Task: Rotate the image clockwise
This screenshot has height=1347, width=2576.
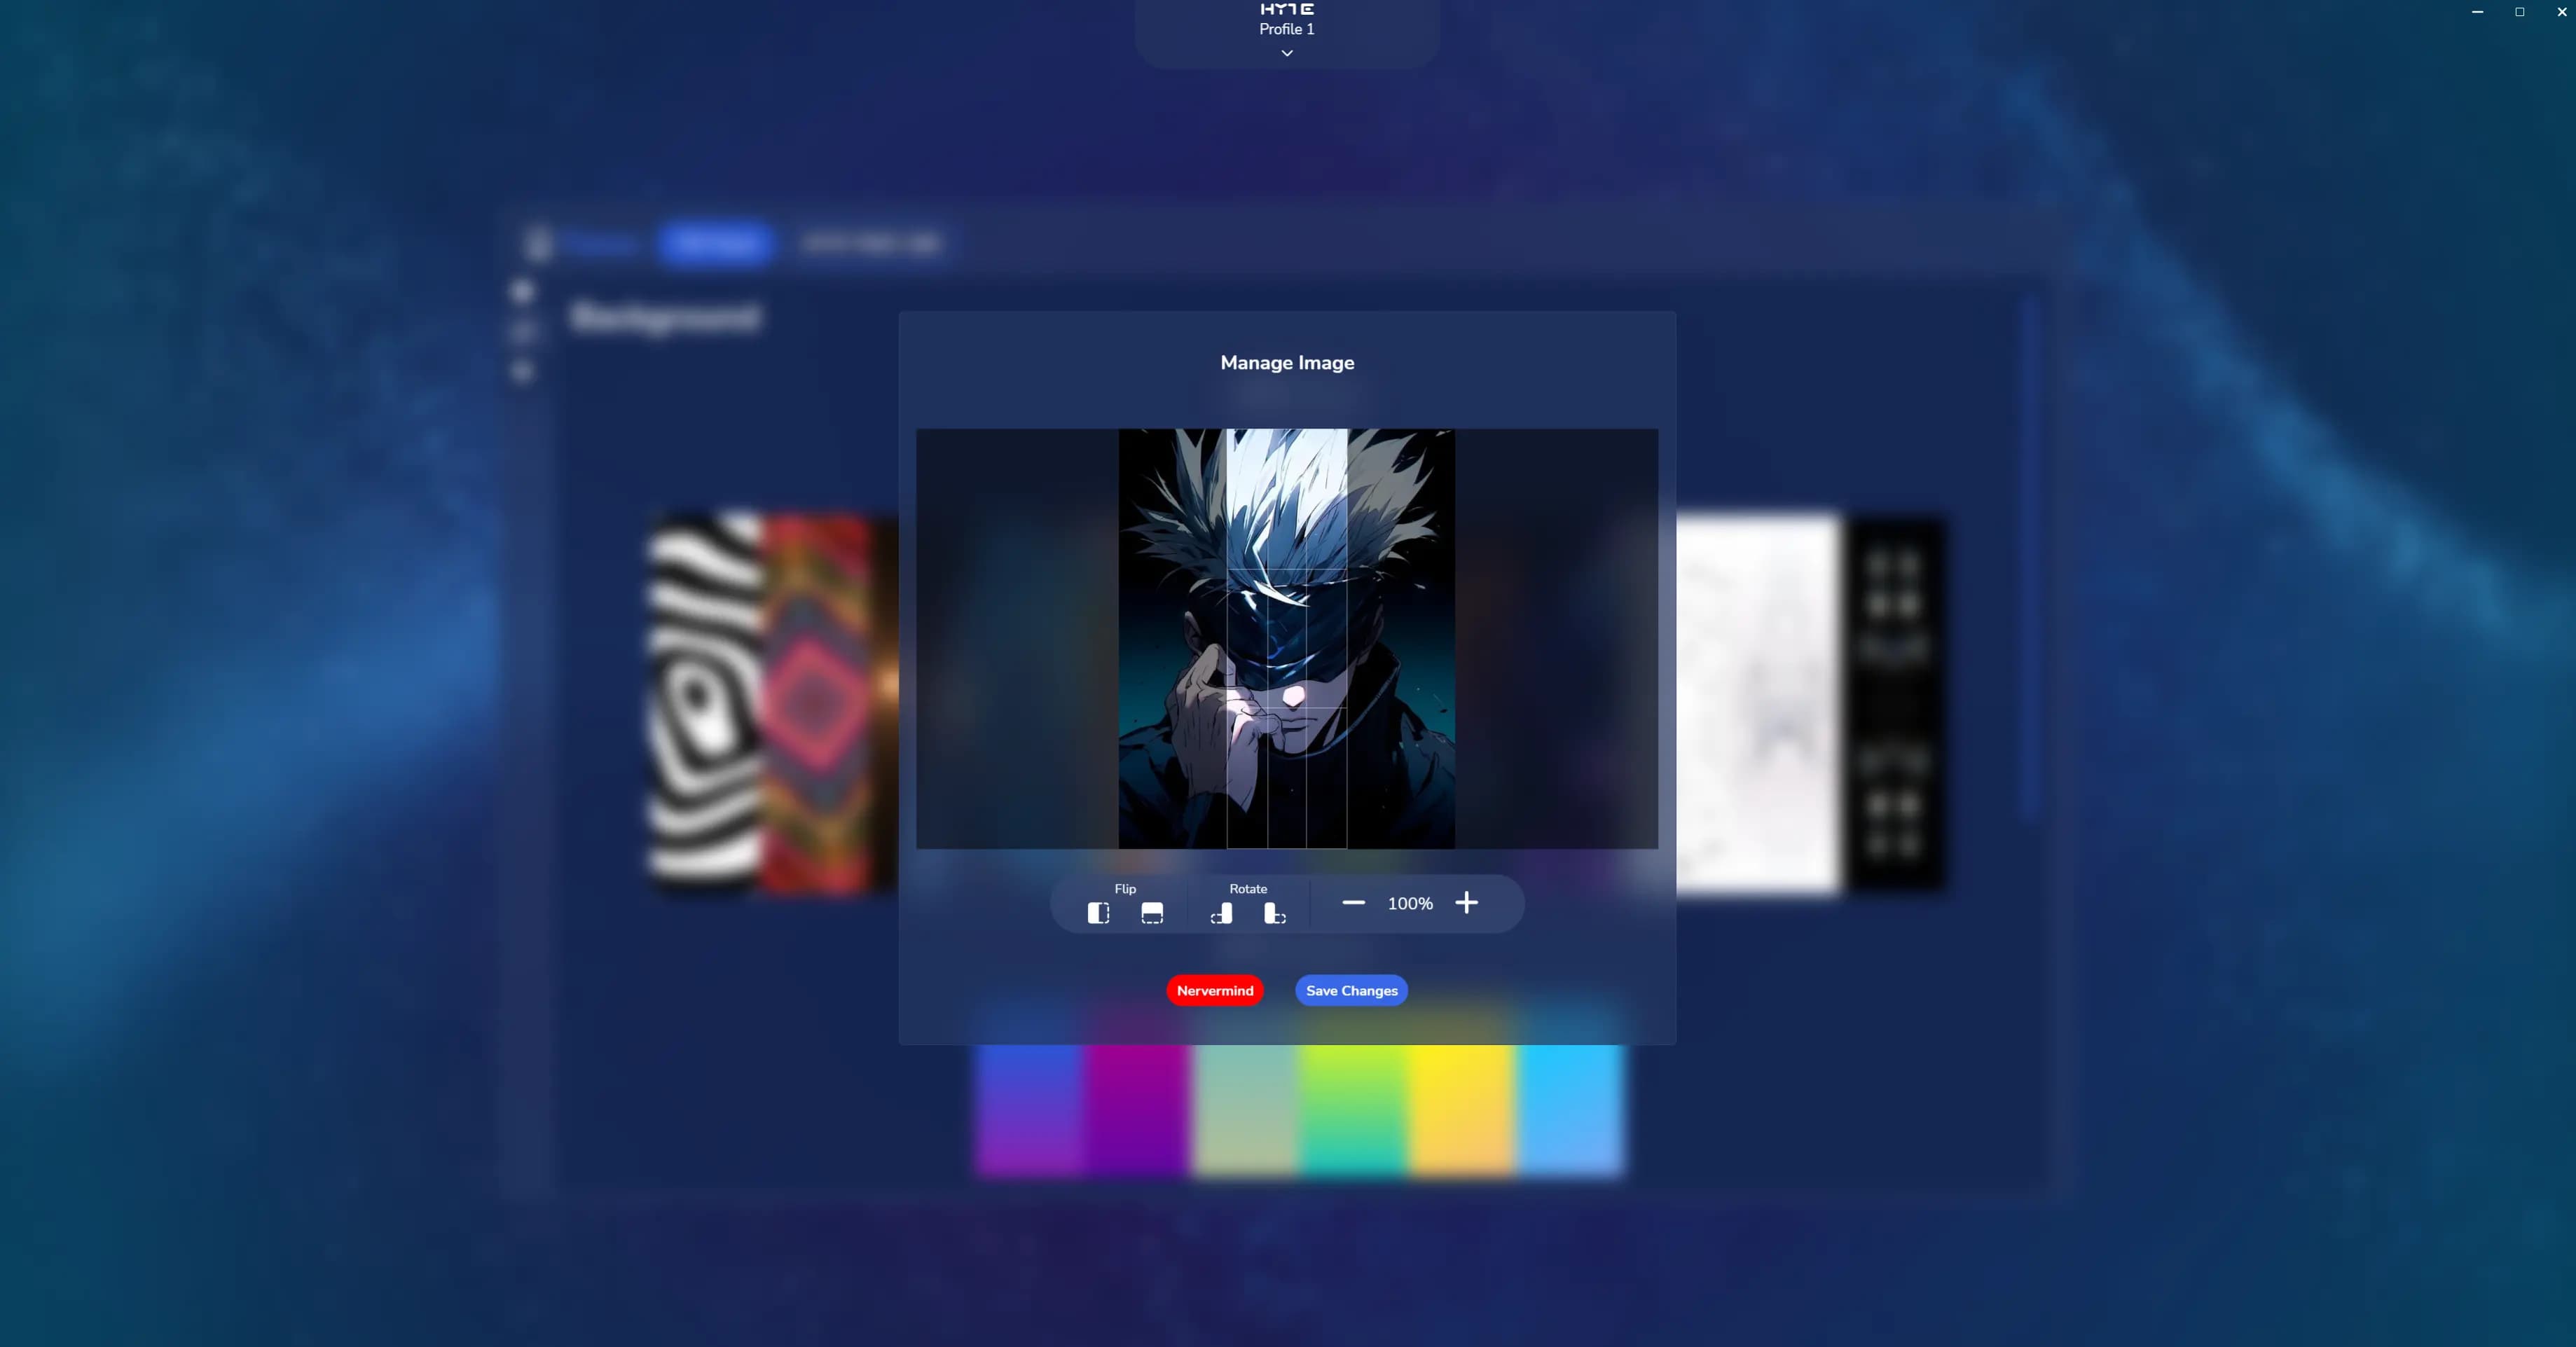Action: [1275, 913]
